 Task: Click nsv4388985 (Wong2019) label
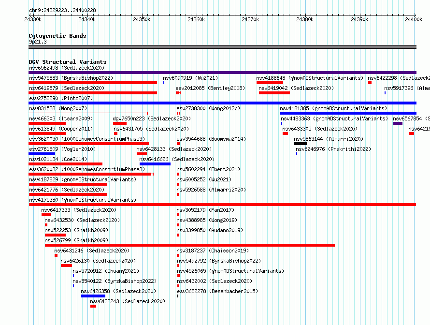point(207,220)
